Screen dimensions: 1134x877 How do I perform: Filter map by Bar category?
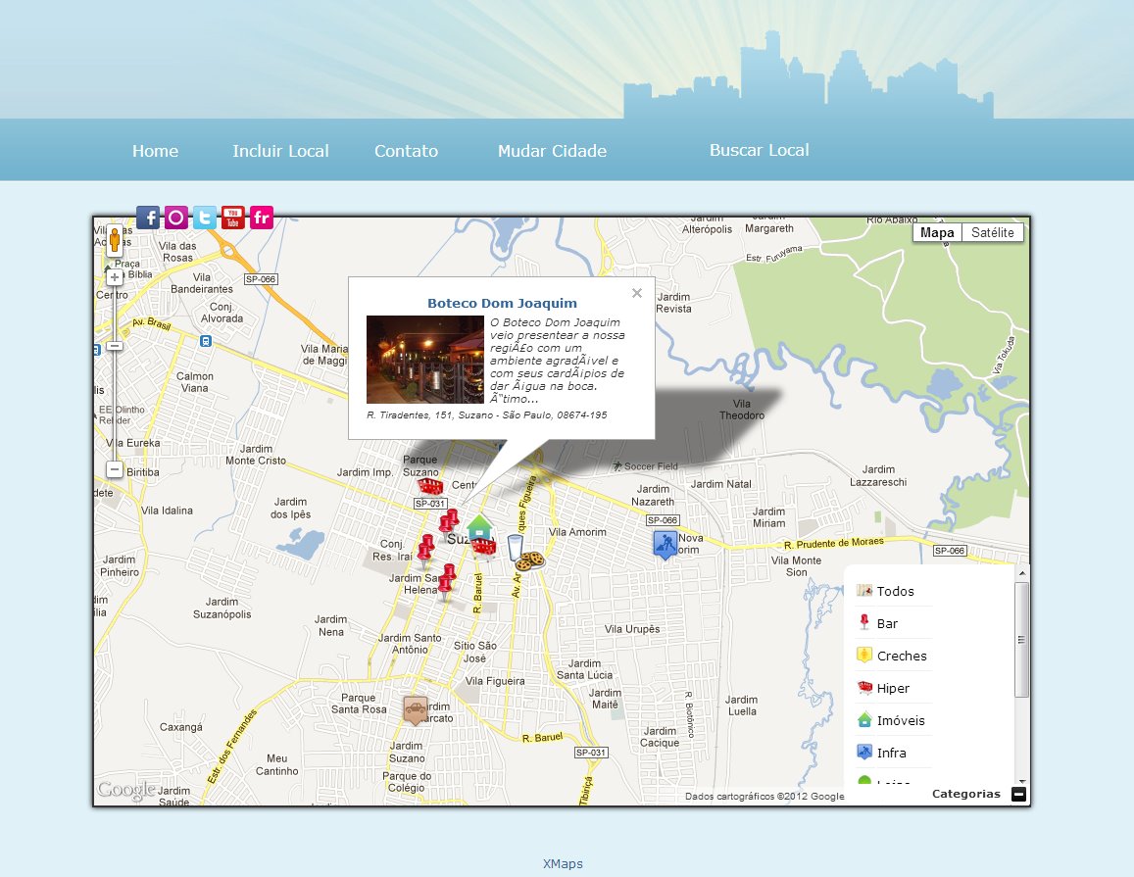point(887,624)
